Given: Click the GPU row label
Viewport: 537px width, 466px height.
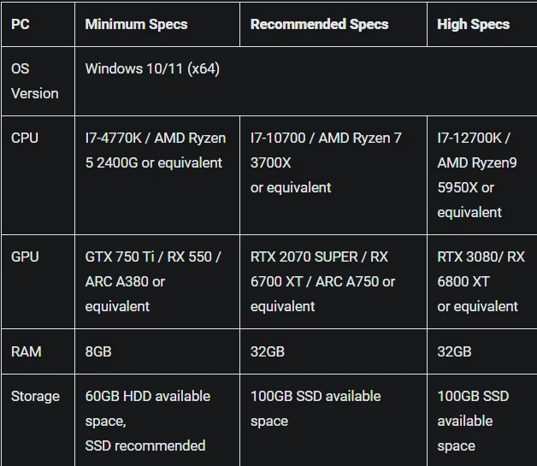Looking at the screenshot, I should pos(38,281).
